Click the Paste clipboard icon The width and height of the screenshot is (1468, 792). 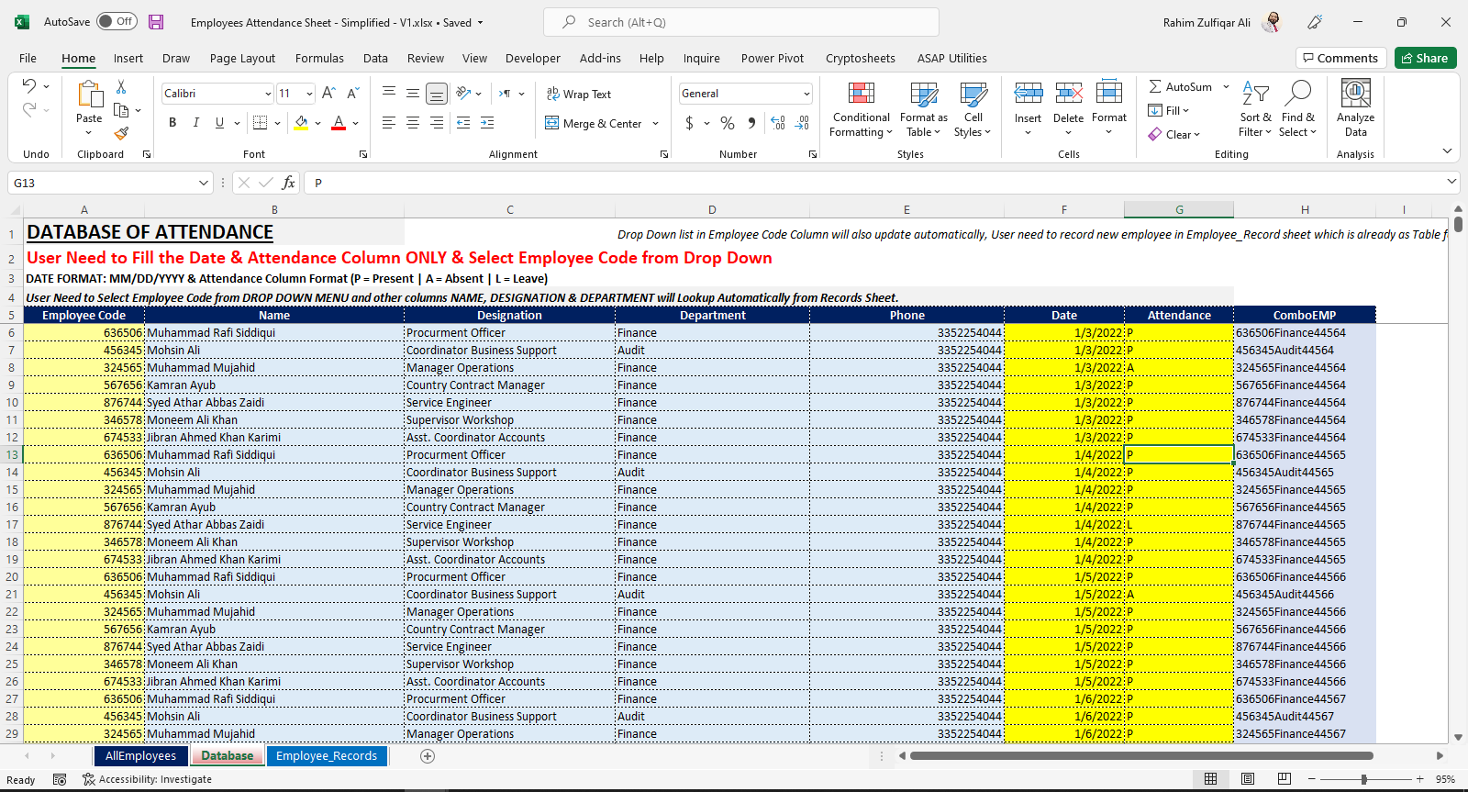89,94
